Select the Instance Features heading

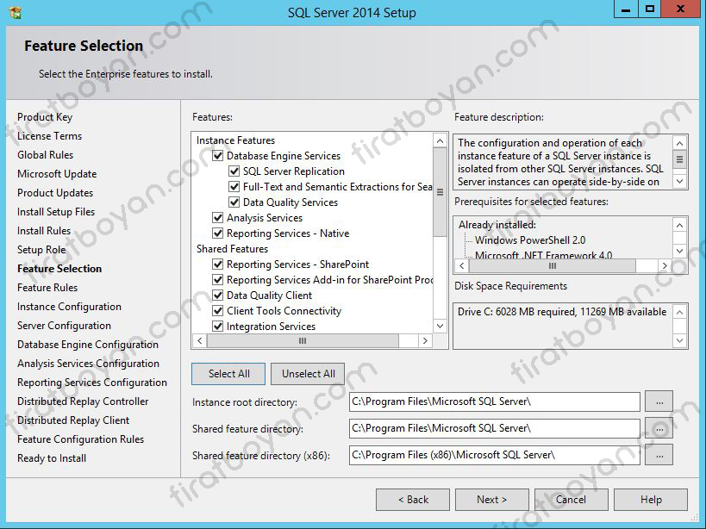pos(235,140)
